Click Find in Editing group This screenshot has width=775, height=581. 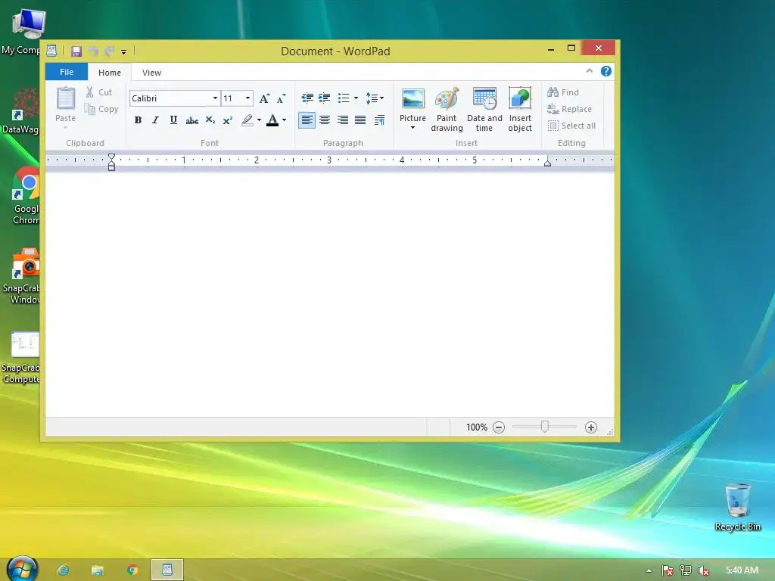click(x=563, y=92)
